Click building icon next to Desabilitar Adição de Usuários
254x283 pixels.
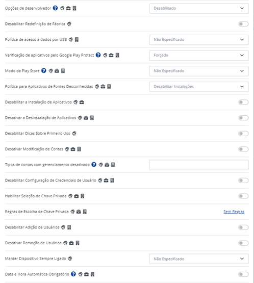(69, 227)
